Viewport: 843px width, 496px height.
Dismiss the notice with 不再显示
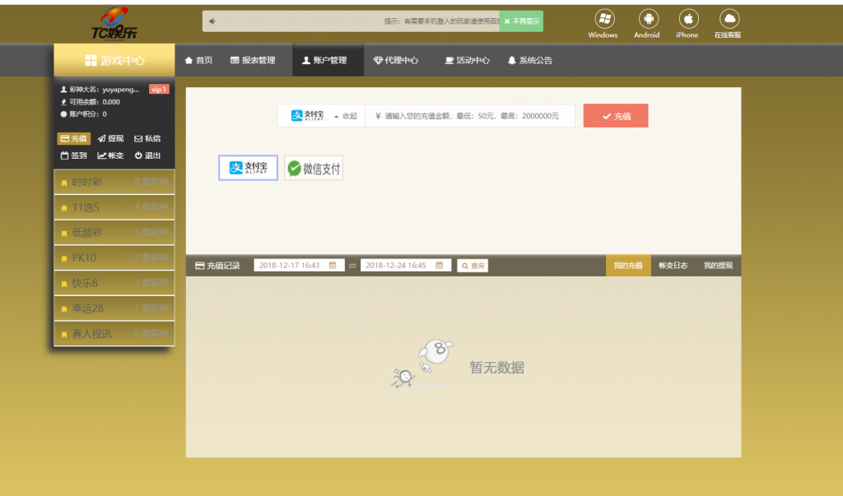pos(521,21)
